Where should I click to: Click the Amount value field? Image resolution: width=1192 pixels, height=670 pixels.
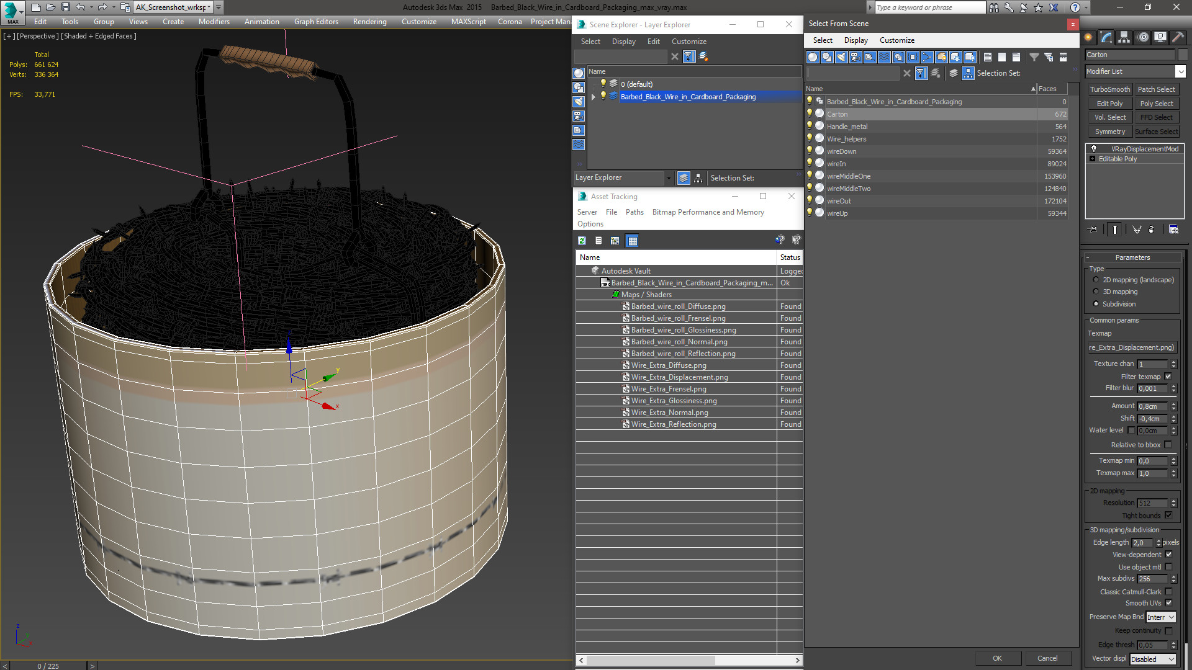pyautogui.click(x=1153, y=406)
